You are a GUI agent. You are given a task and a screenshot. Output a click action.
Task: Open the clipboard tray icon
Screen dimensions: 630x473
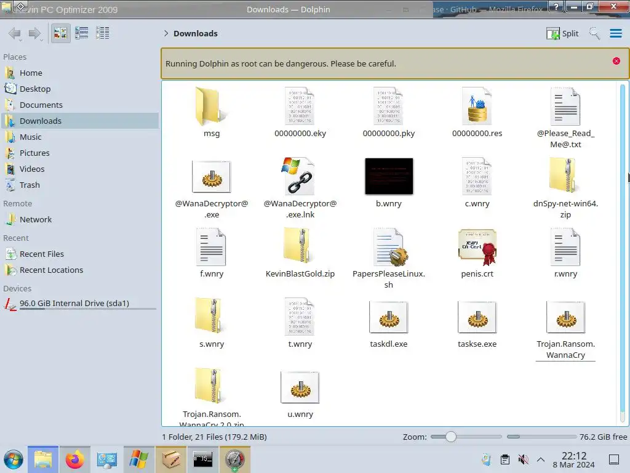coord(505,459)
